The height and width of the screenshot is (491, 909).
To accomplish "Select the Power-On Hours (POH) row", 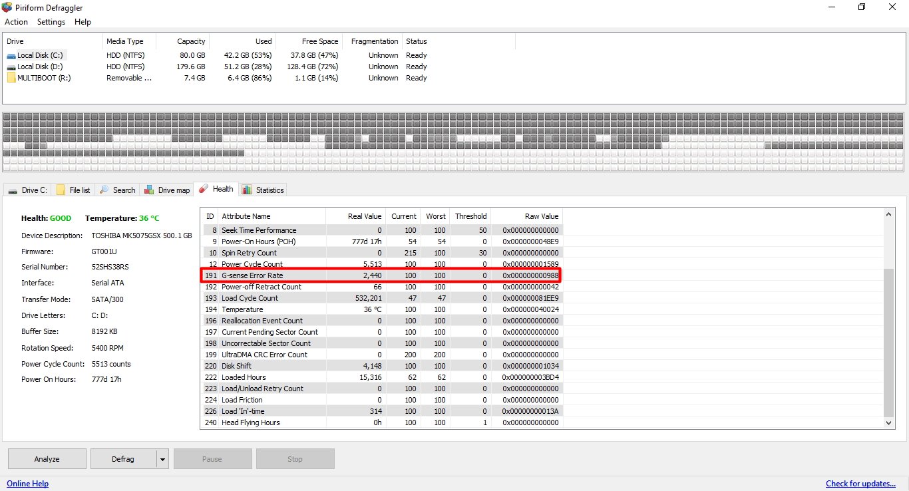I will coord(381,242).
